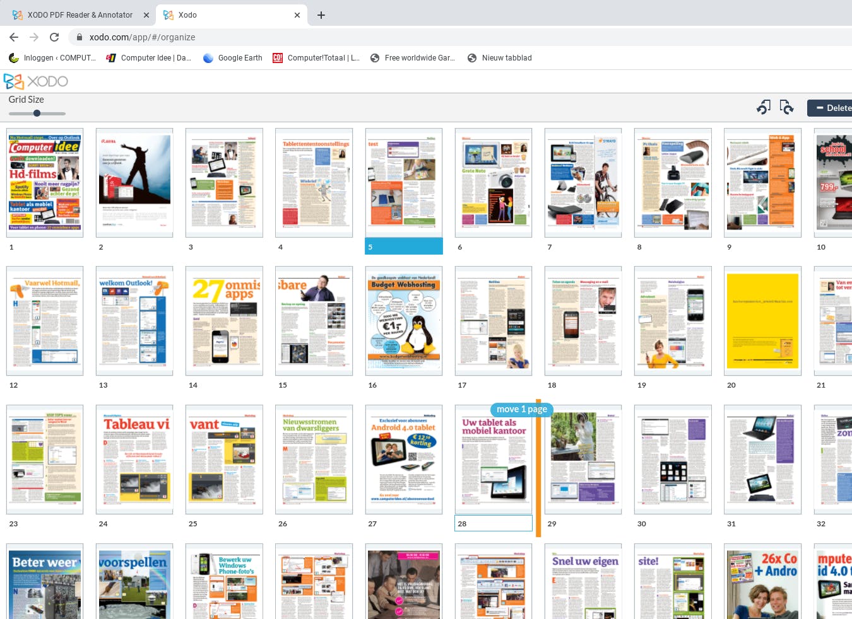Select the page 2 thumbnail

[x=134, y=183]
